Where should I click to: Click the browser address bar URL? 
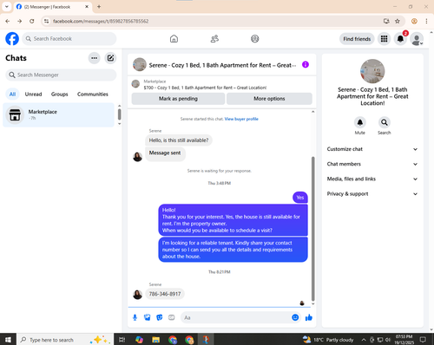tap(101, 21)
